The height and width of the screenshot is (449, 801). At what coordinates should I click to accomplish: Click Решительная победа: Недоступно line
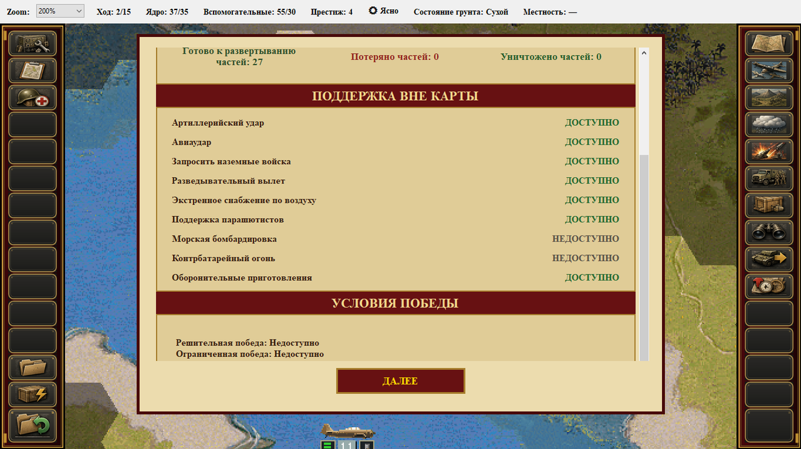pos(247,343)
